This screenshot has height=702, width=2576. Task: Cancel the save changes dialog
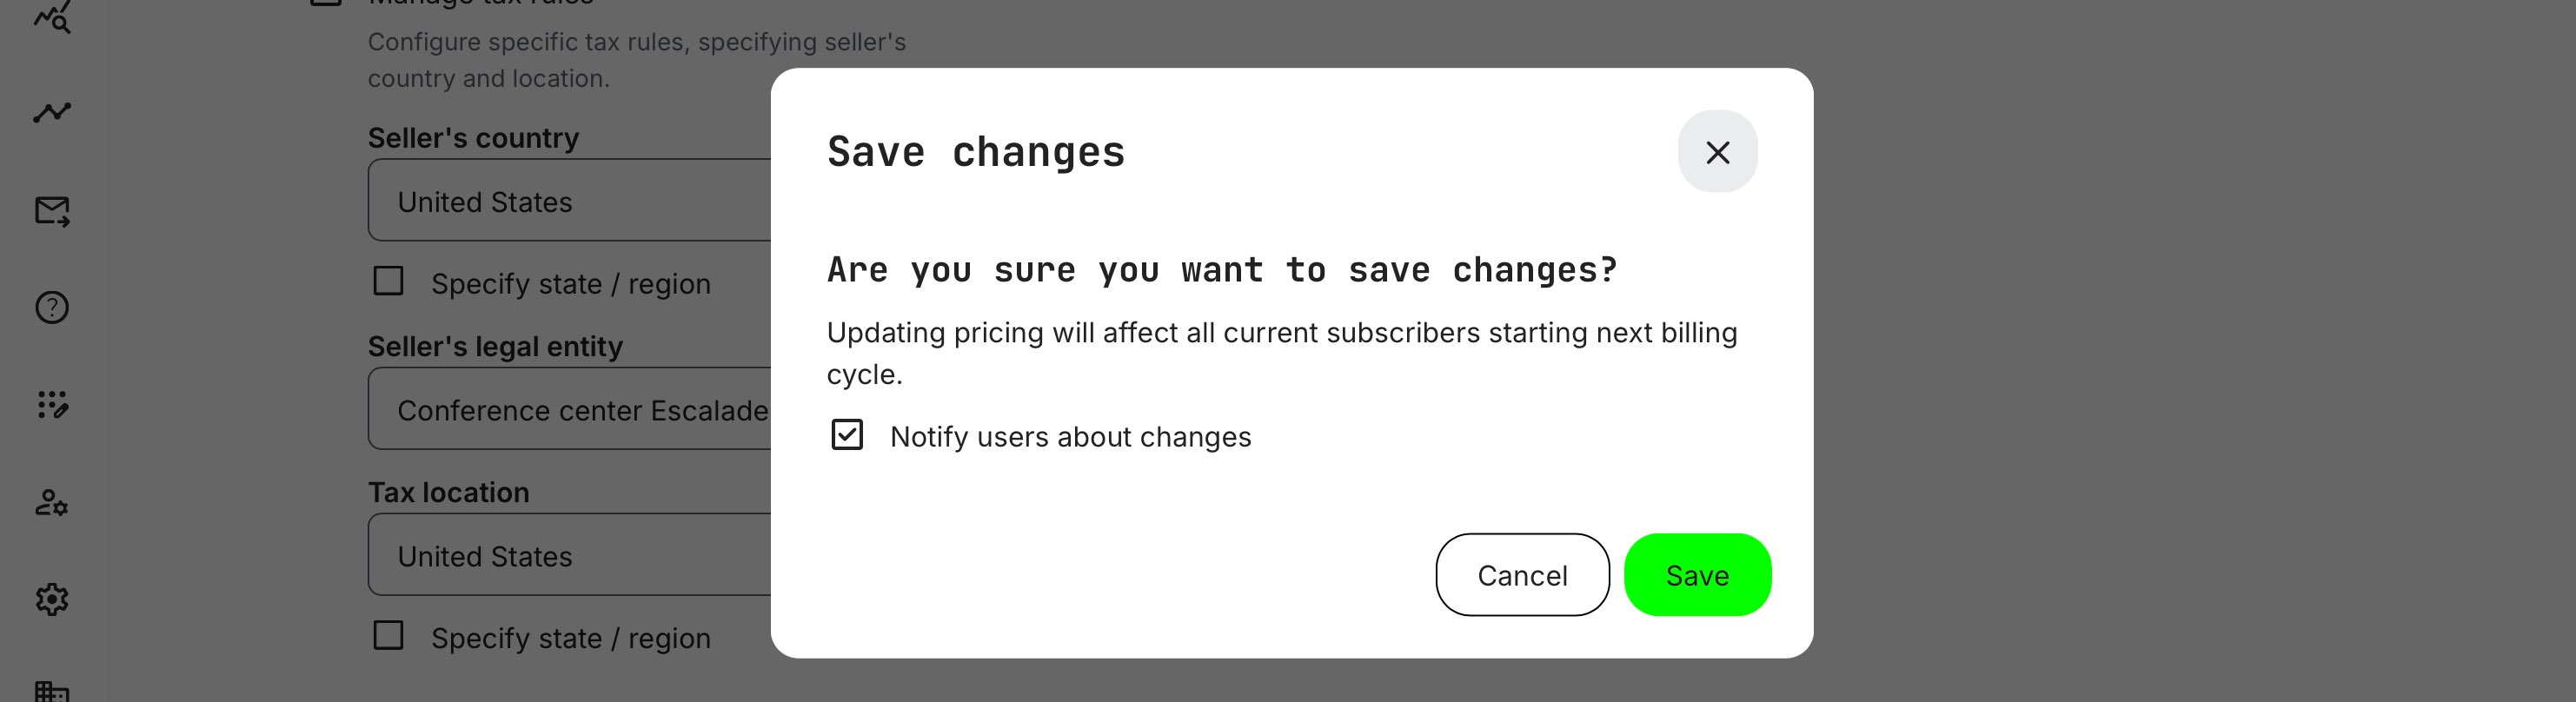pos(1522,575)
